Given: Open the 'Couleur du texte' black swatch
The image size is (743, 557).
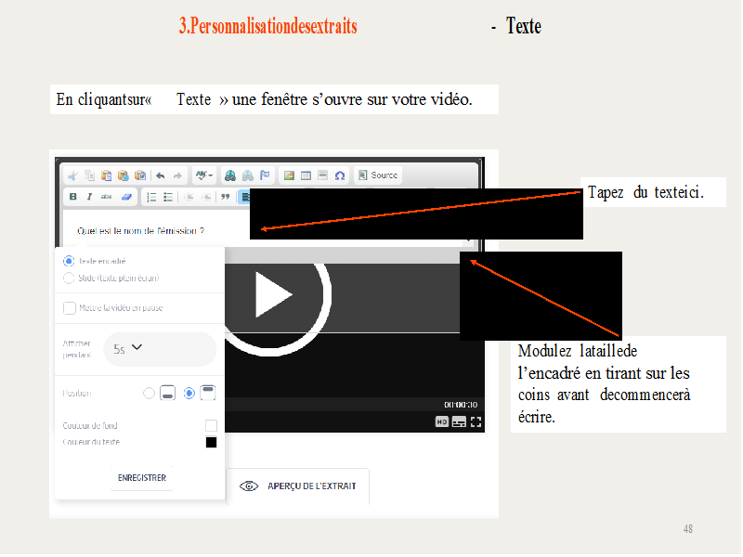Looking at the screenshot, I should pyautogui.click(x=211, y=442).
